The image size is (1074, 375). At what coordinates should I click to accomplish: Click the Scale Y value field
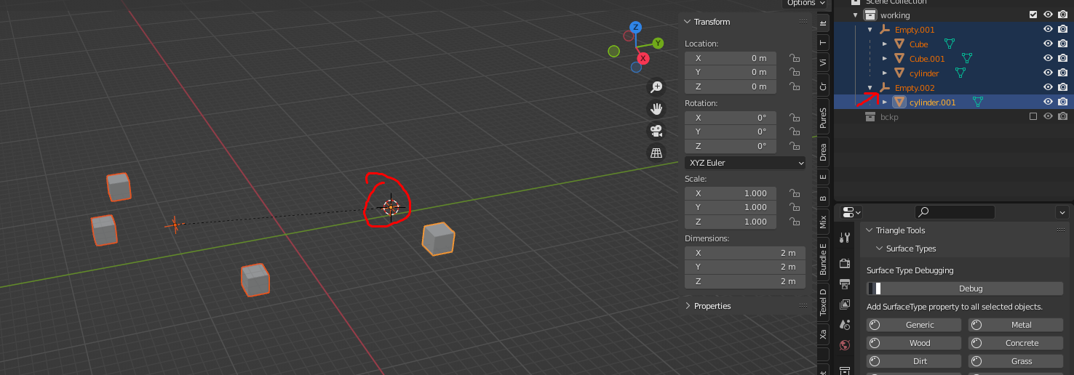coord(731,207)
